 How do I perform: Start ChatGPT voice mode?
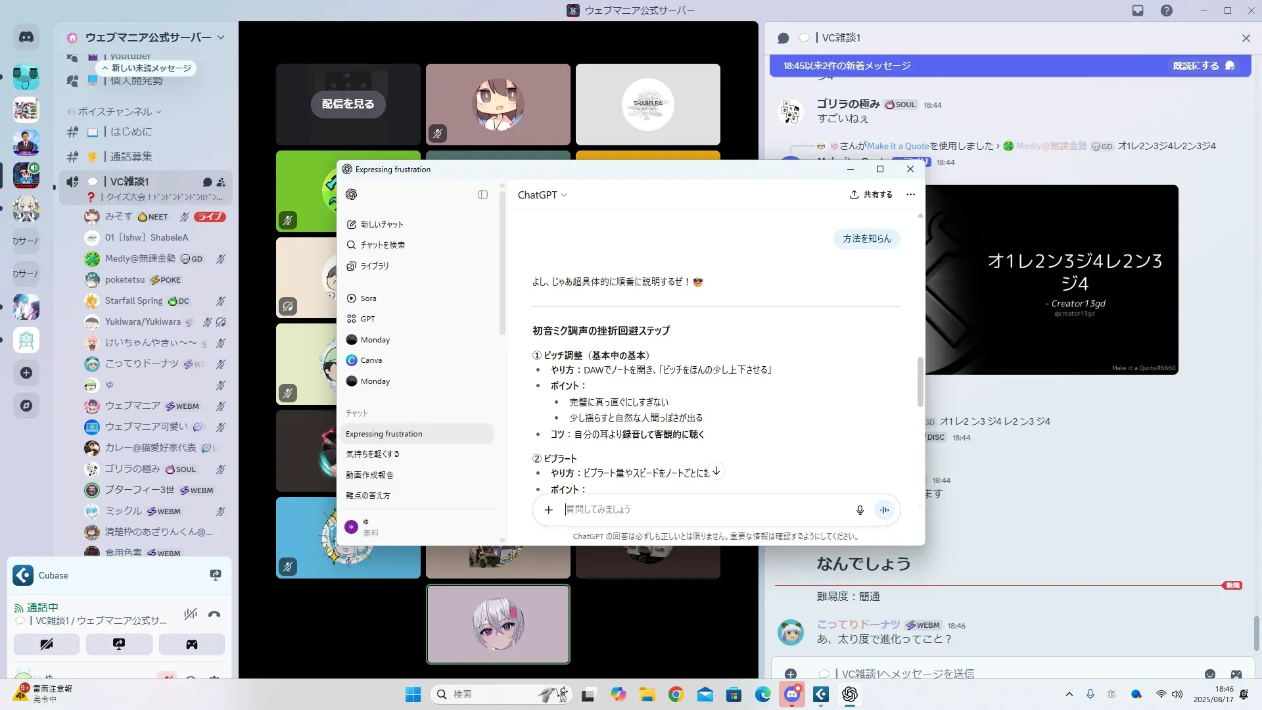[885, 510]
